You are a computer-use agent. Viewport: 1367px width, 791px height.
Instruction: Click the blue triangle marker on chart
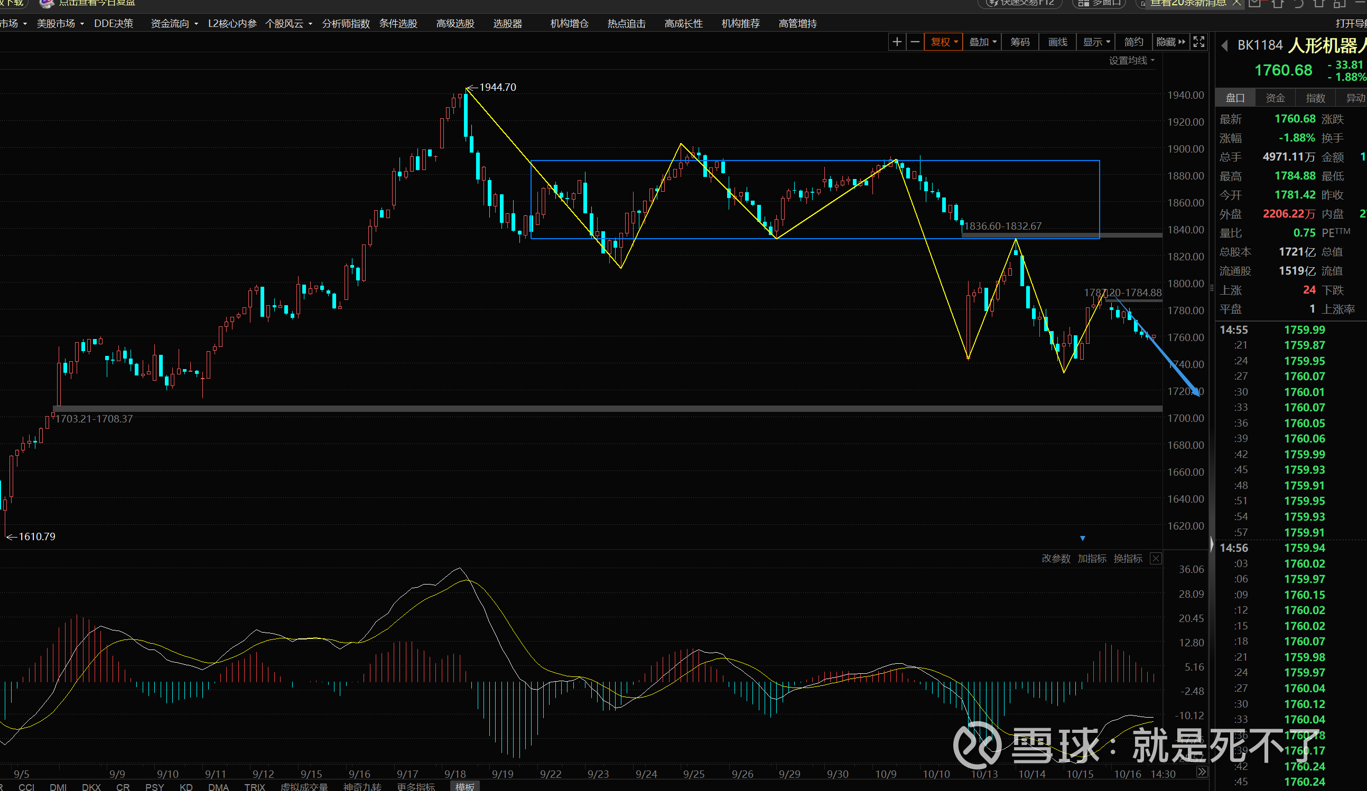[x=1083, y=539]
